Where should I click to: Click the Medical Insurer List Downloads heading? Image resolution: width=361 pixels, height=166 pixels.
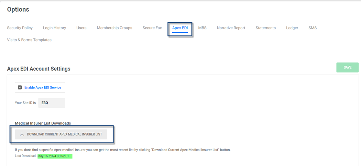pyautogui.click(x=43, y=123)
